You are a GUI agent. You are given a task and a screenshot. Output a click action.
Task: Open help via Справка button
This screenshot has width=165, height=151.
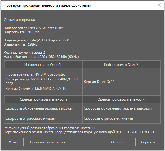click(x=148, y=142)
